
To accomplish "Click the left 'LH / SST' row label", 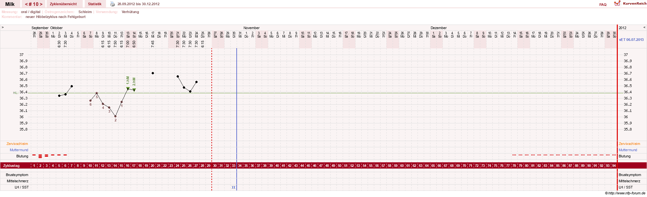I will point(22,187).
